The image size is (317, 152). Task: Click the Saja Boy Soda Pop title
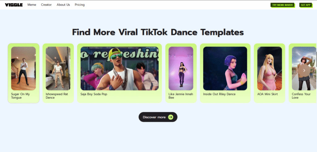pos(94,94)
